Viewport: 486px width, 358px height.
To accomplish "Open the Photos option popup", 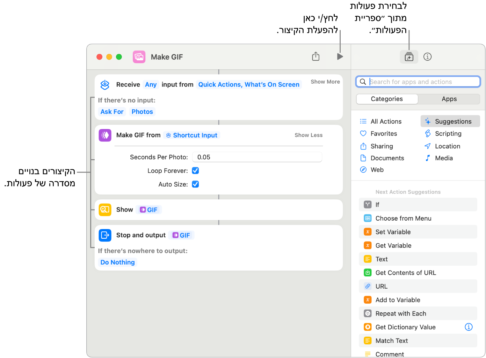I will 142,112.
